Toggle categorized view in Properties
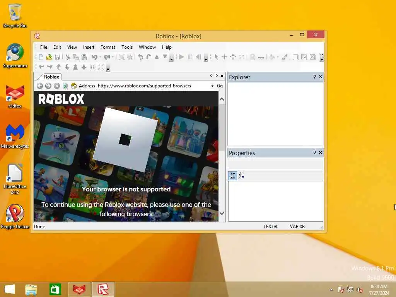 [232, 176]
